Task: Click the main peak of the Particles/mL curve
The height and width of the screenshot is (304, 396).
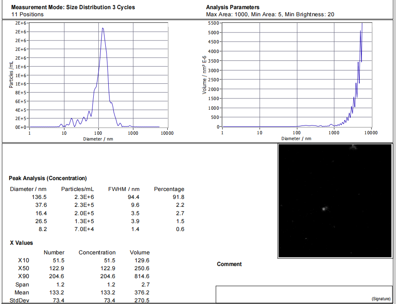Action: click(x=102, y=29)
